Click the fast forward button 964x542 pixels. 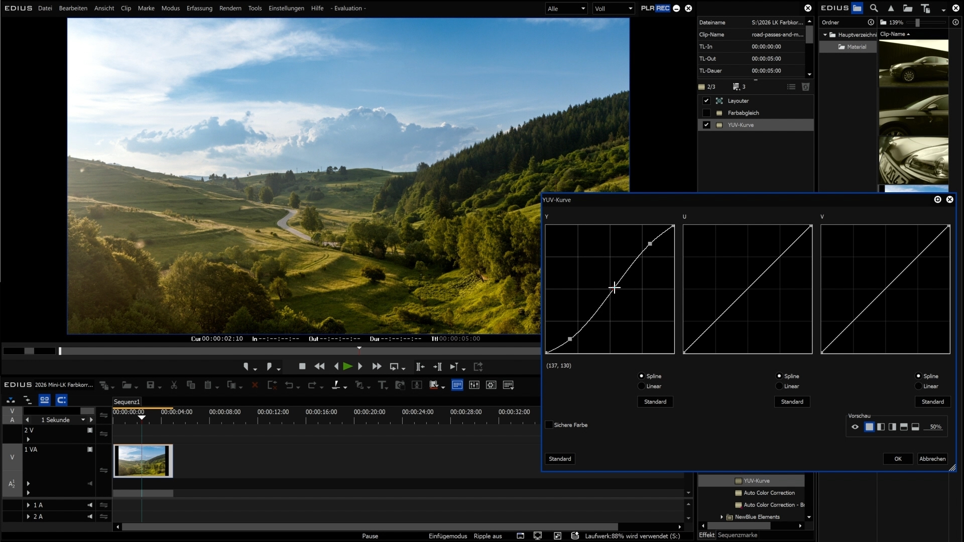[377, 367]
